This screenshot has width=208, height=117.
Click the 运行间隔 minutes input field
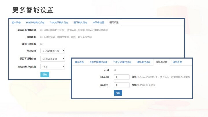coord(122,77)
